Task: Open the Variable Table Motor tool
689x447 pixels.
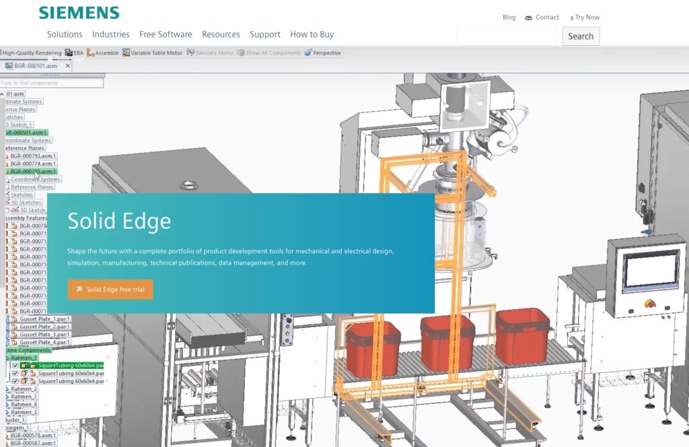Action: pos(156,52)
